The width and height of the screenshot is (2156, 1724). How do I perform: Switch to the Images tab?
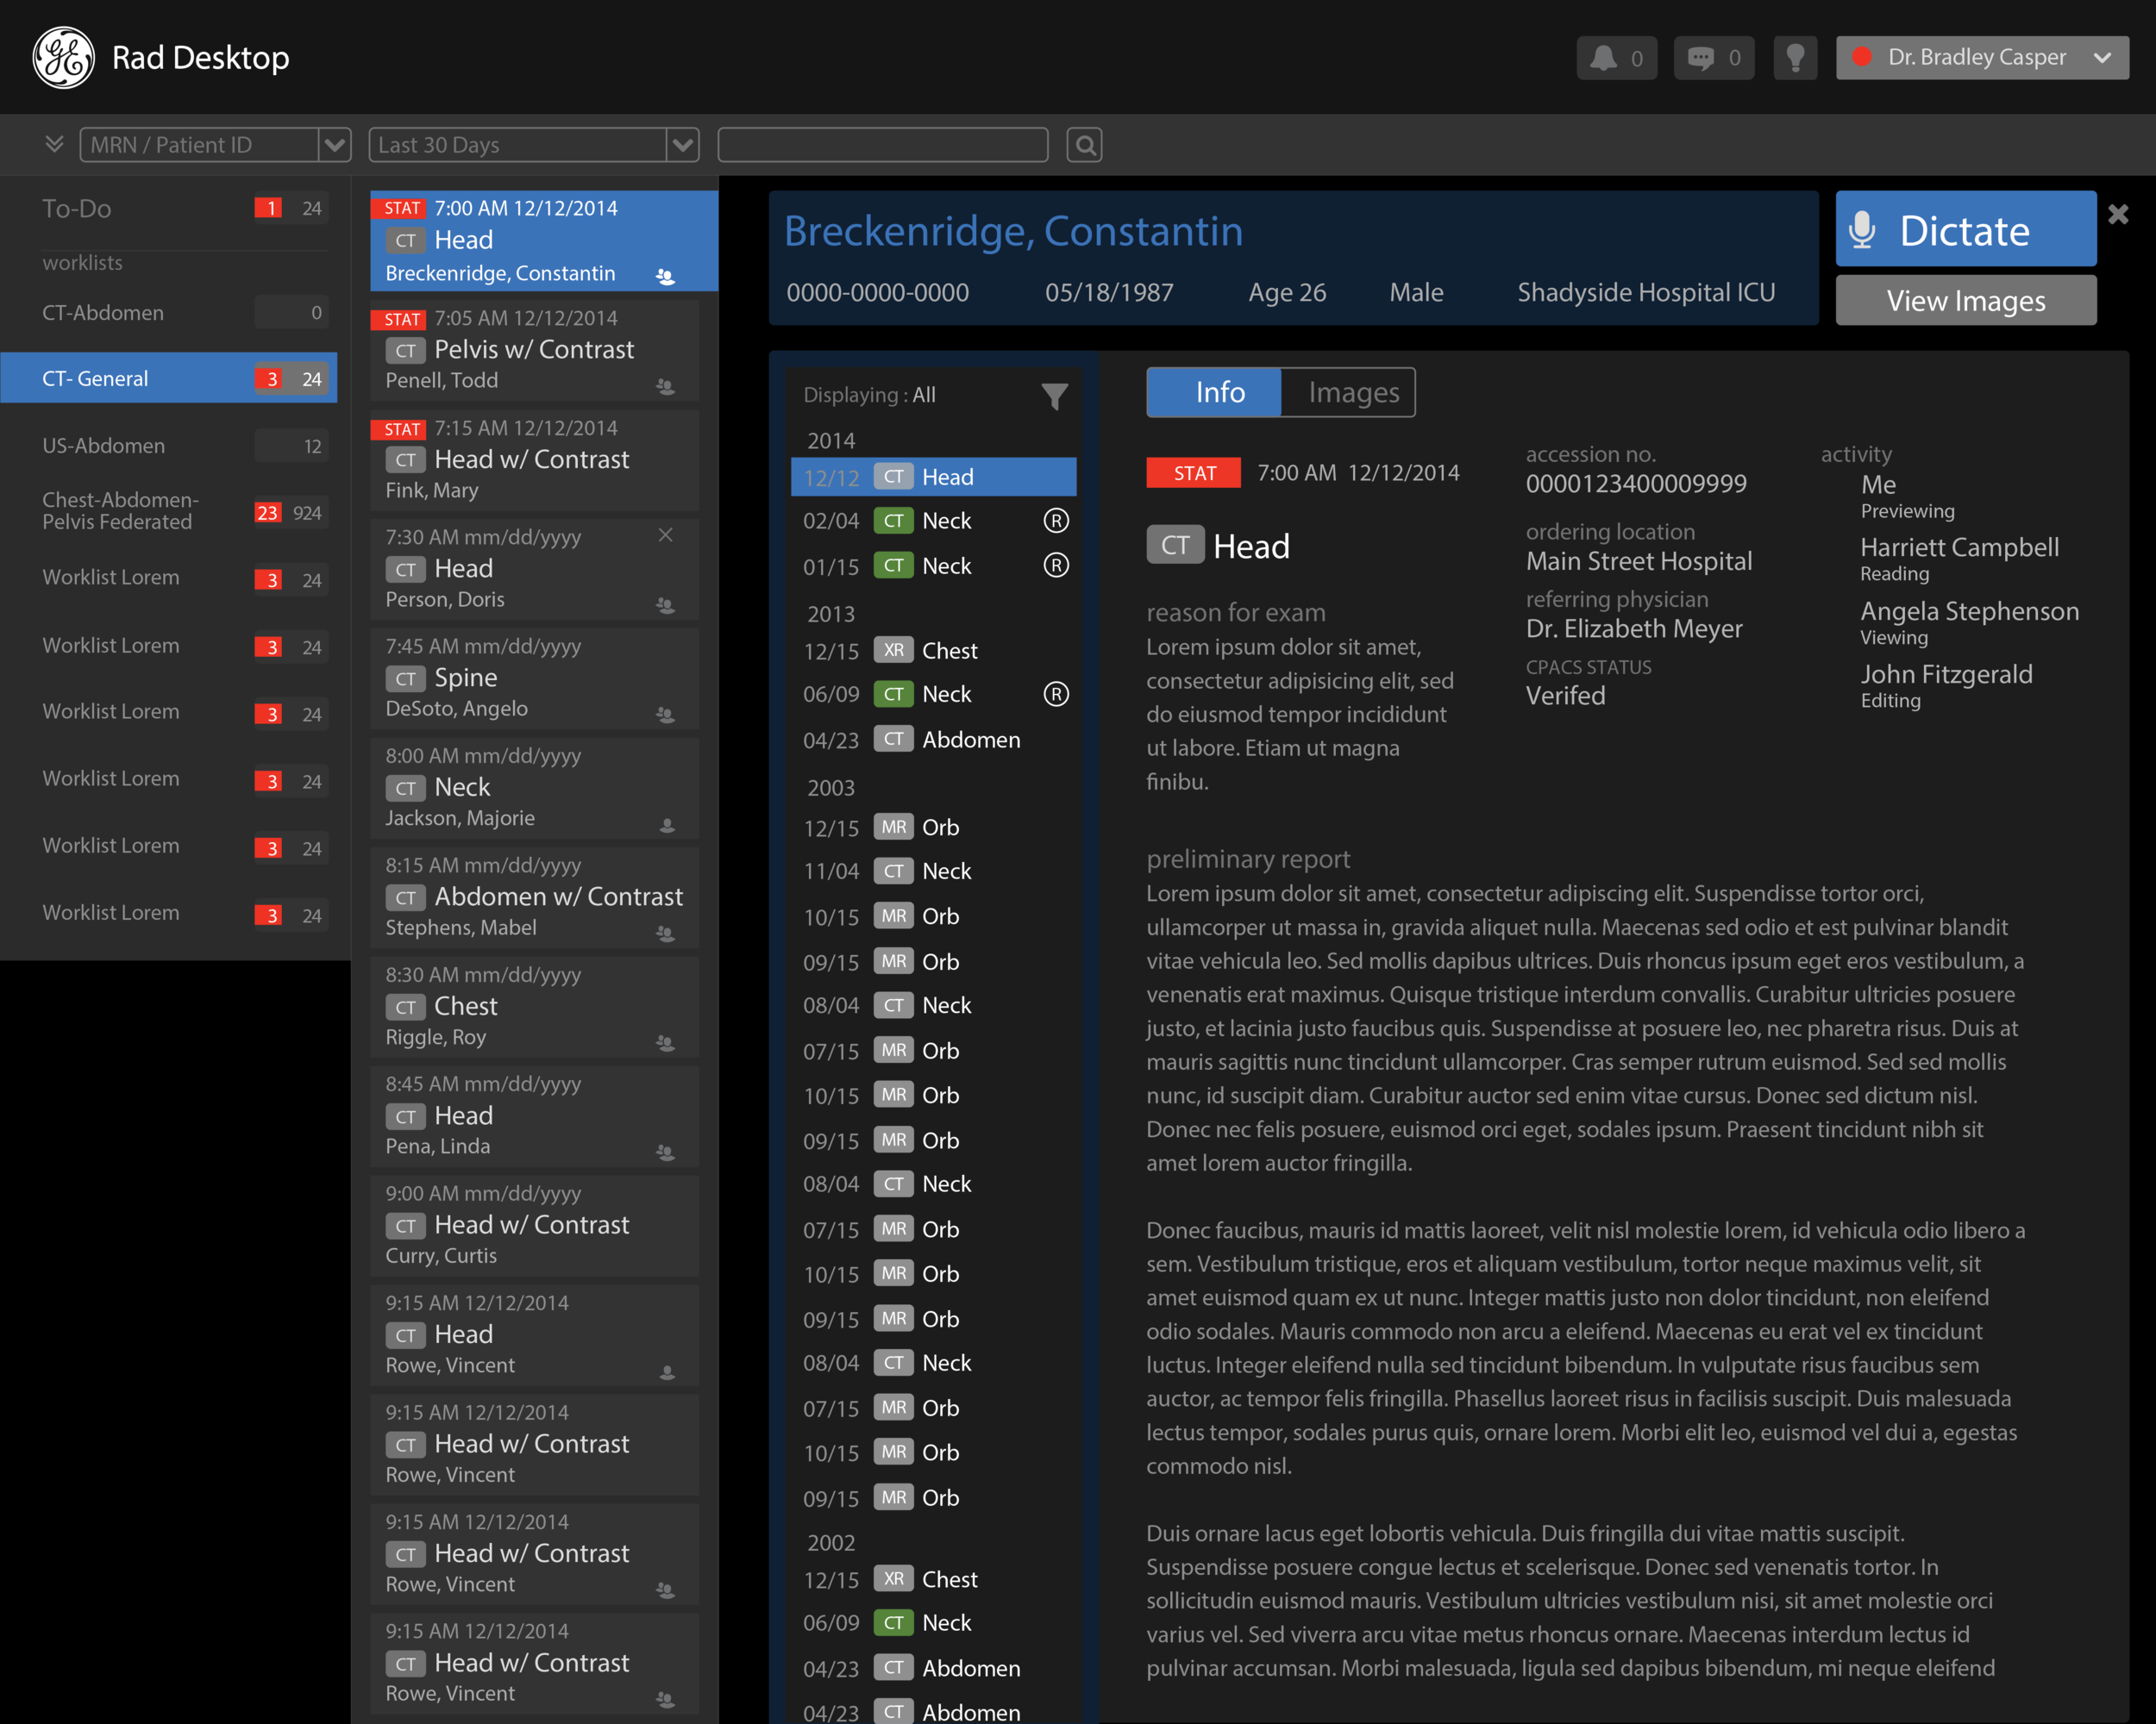pyautogui.click(x=1348, y=391)
